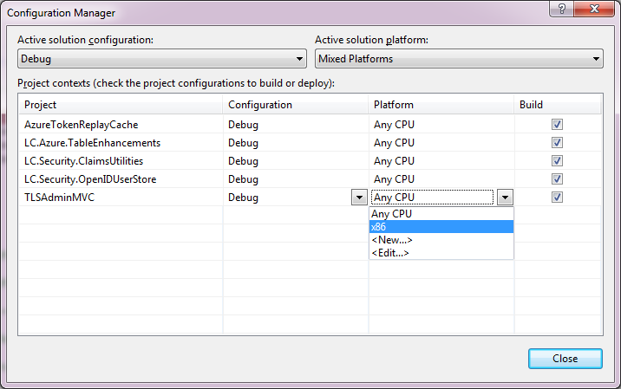The width and height of the screenshot is (621, 389).
Task: Click the Project column header
Action: point(121,105)
